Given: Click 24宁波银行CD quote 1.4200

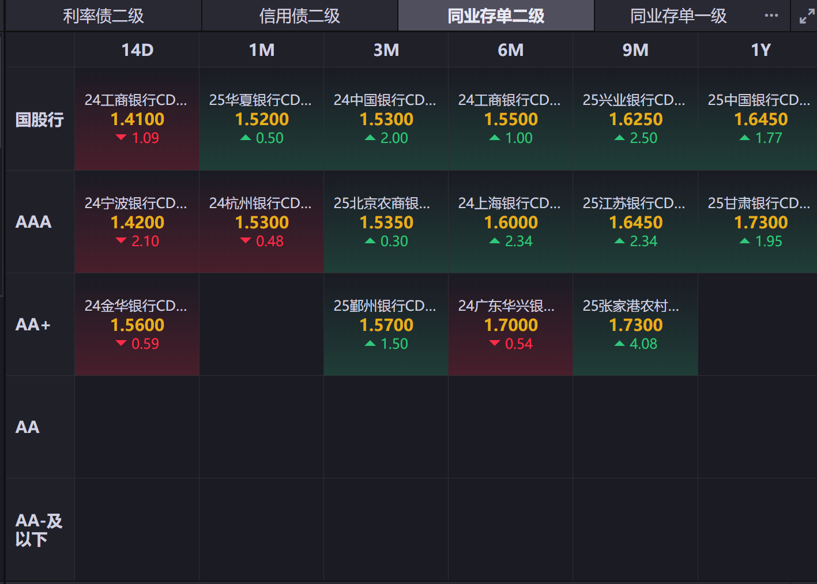Looking at the screenshot, I should tap(137, 222).
